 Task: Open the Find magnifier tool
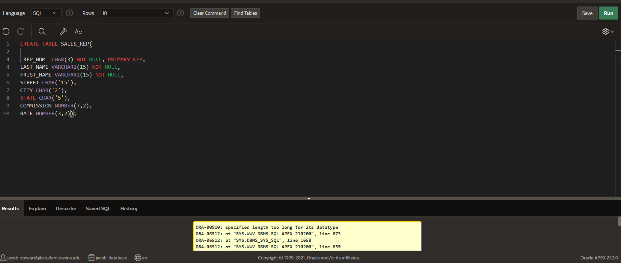pos(42,31)
